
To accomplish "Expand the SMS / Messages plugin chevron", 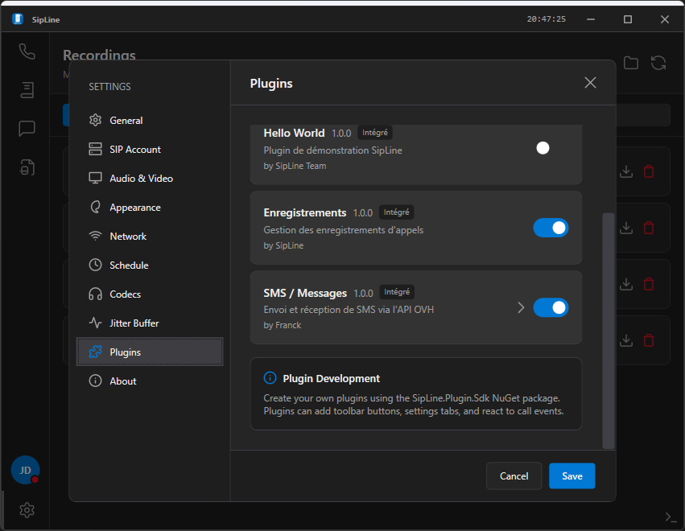I will pyautogui.click(x=521, y=307).
